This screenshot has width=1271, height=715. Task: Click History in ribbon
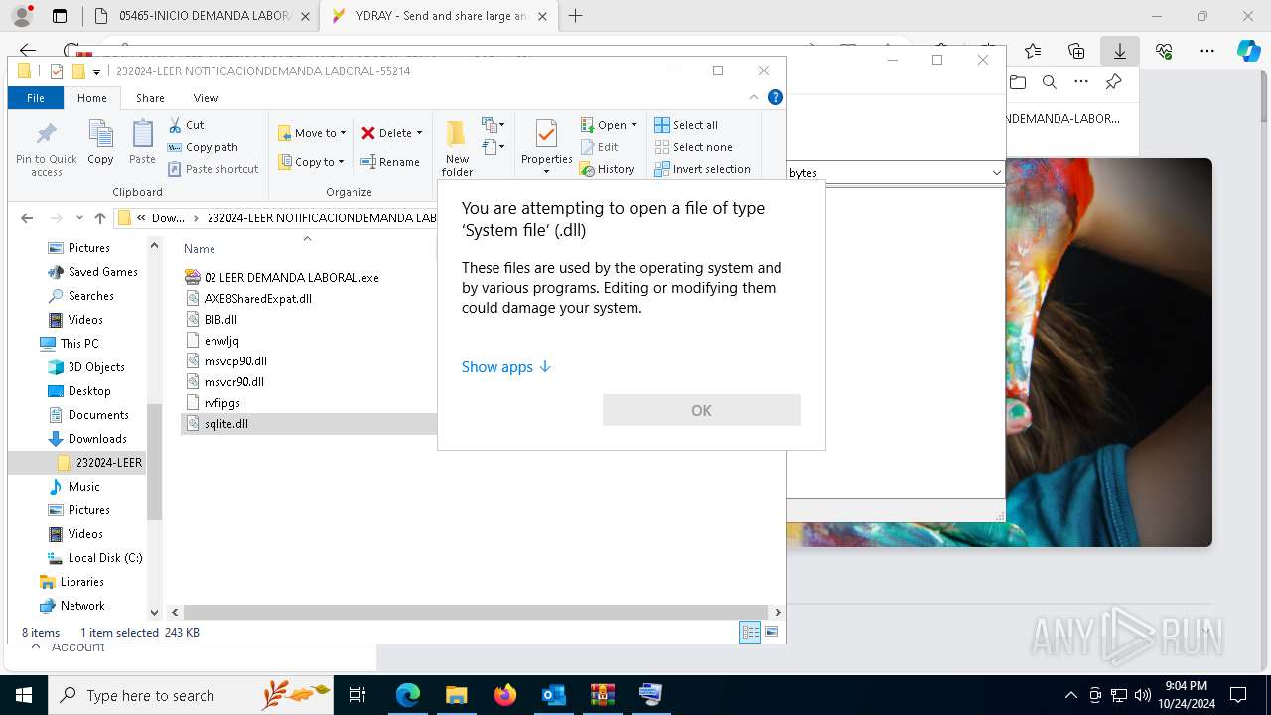607,169
